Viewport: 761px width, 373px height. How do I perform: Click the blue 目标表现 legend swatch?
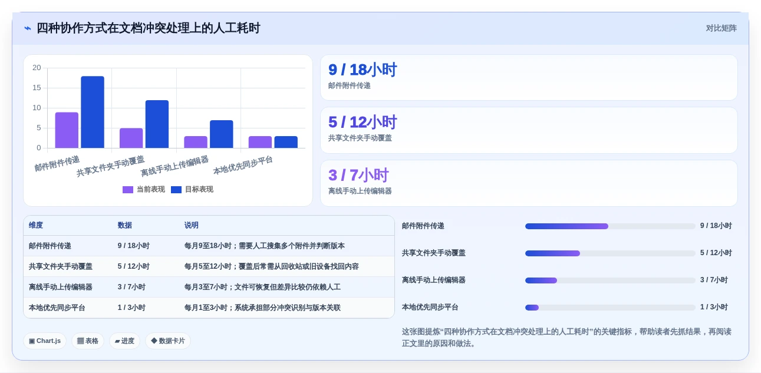click(x=176, y=190)
